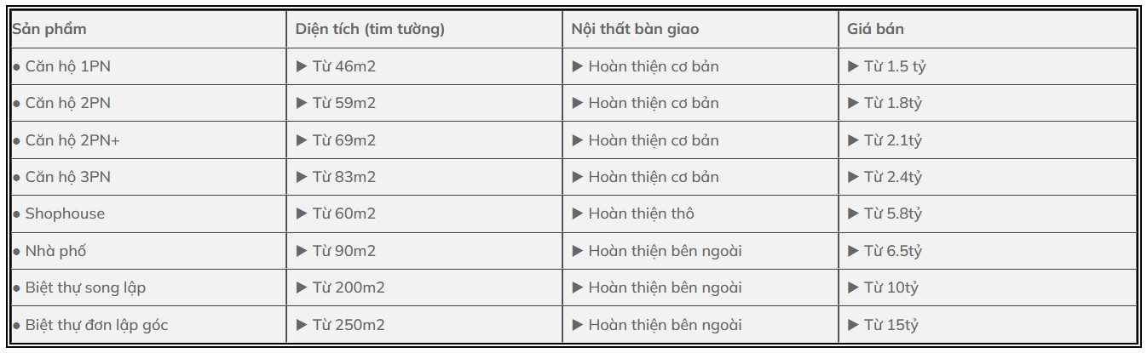Select the "Từ 6.5tỷ" price cell
This screenshot has width=1147, height=353.
893,251
